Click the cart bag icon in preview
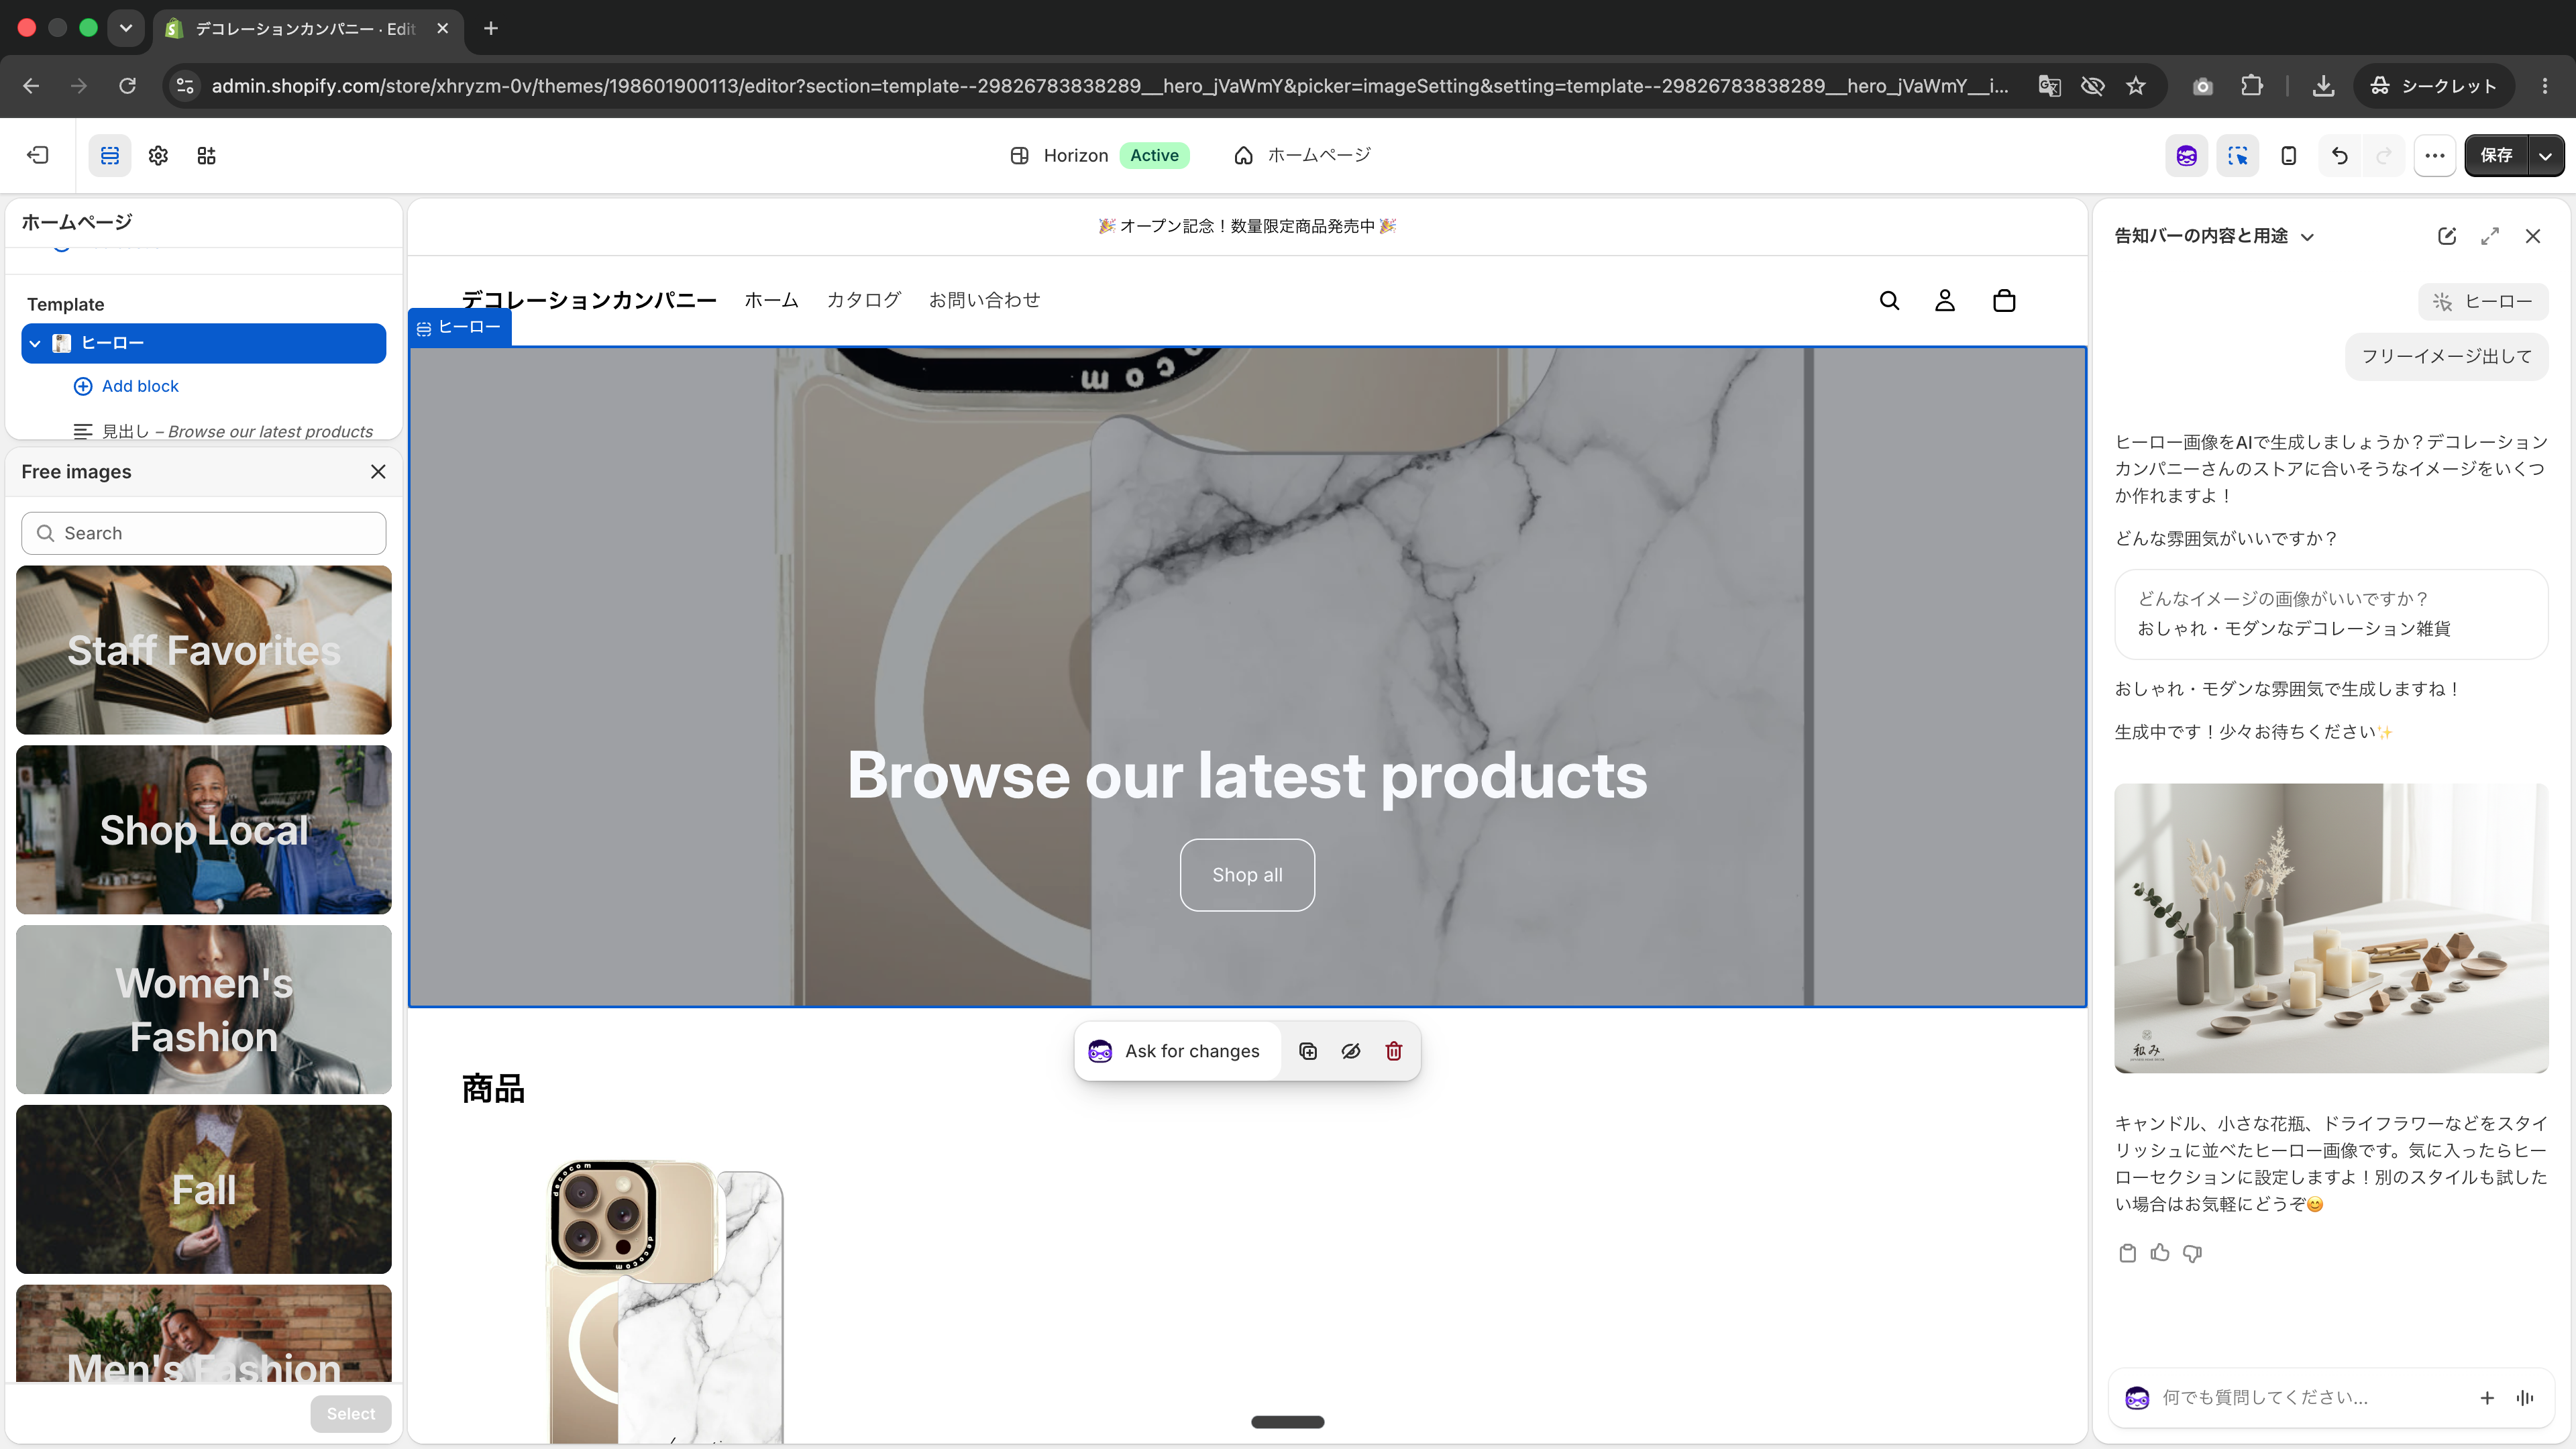The height and width of the screenshot is (1449, 2576). click(2003, 300)
